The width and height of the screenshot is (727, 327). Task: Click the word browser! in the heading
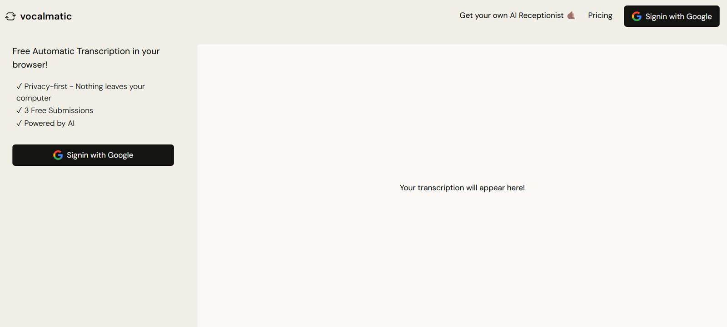pyautogui.click(x=30, y=65)
